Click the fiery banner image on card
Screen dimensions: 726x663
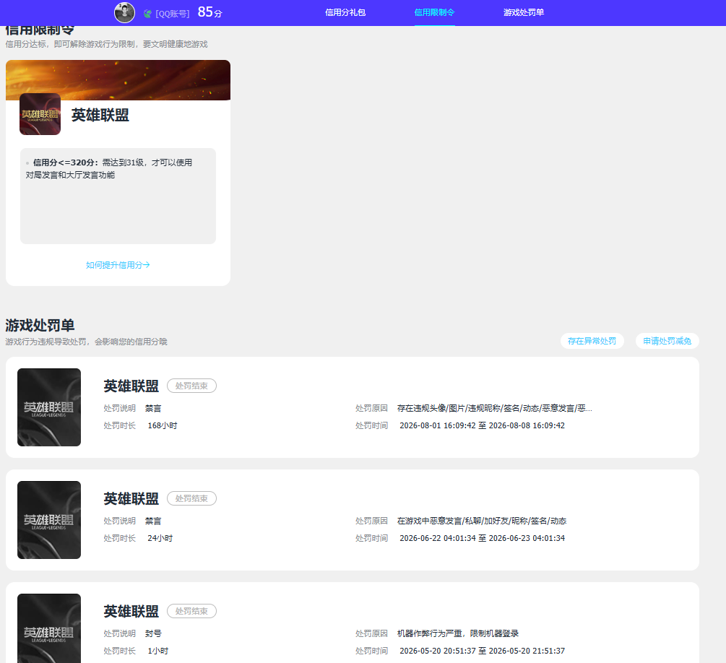[118, 79]
